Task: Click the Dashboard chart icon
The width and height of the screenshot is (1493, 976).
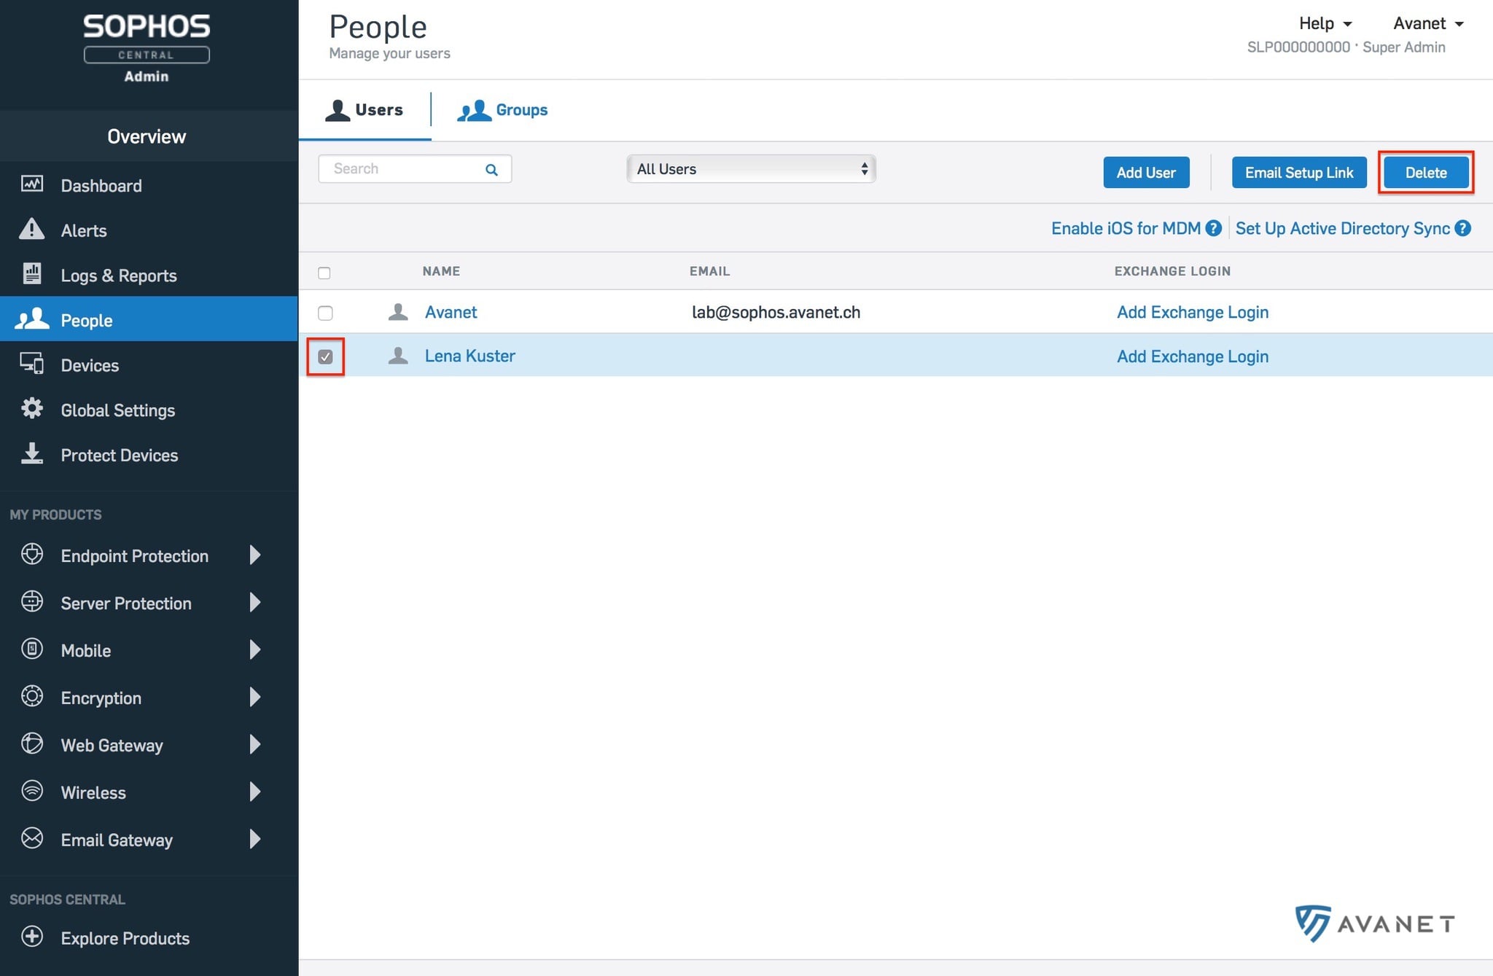Action: point(32,184)
